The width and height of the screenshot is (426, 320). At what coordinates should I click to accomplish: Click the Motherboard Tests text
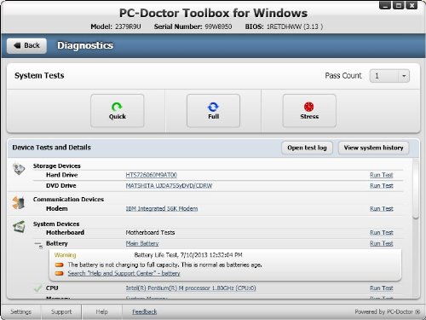pyautogui.click(x=150, y=232)
